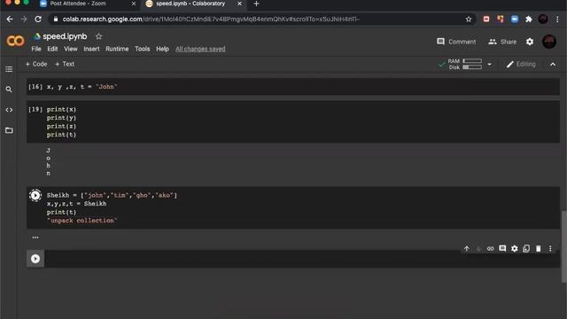
Task: Add a new Text cell
Action: (x=65, y=64)
